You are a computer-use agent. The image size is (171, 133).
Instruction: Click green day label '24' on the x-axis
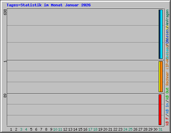tap(125, 129)
